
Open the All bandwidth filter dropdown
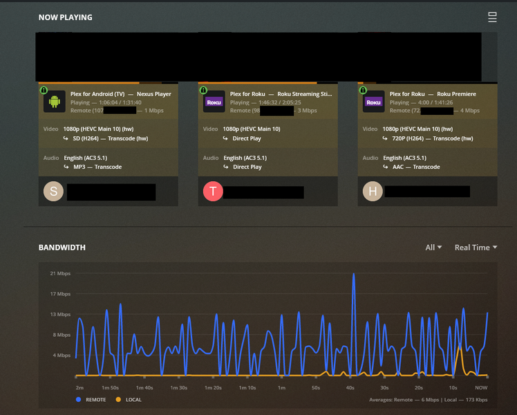[x=433, y=247]
